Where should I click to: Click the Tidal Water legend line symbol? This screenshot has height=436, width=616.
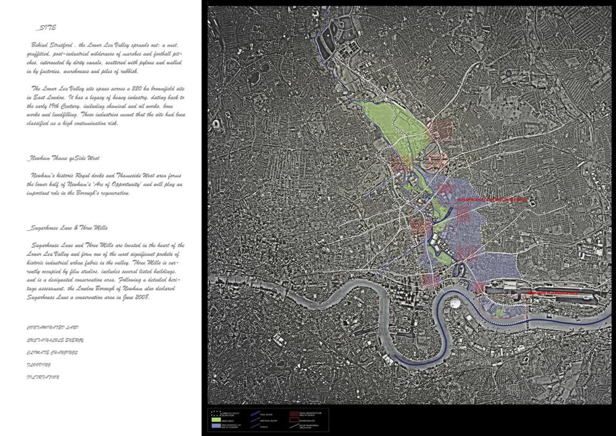pos(255,413)
